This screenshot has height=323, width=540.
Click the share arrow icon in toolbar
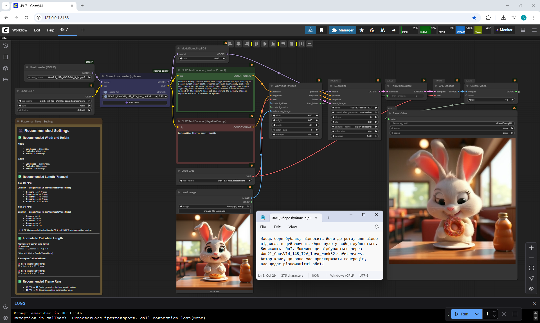393,30
